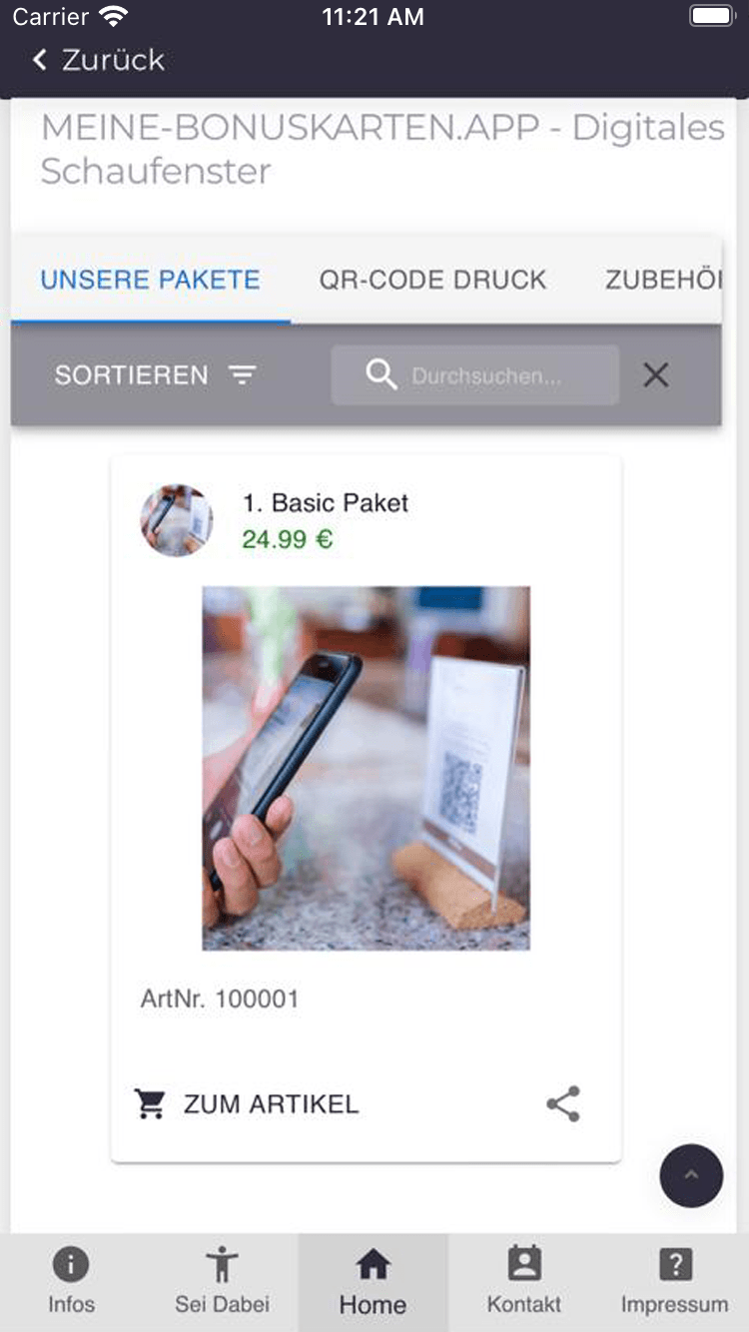Viewport: 749px width, 1332px height.
Task: Tap the Zurück back chevron
Action: coord(40,60)
